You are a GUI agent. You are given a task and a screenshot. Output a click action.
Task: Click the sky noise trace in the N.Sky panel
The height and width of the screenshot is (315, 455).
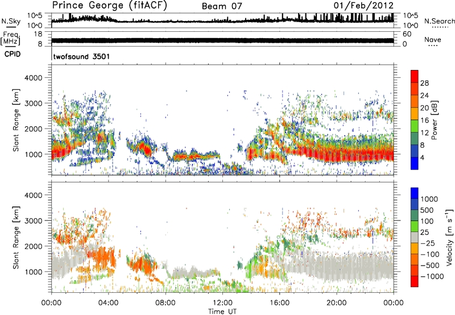click(222, 20)
